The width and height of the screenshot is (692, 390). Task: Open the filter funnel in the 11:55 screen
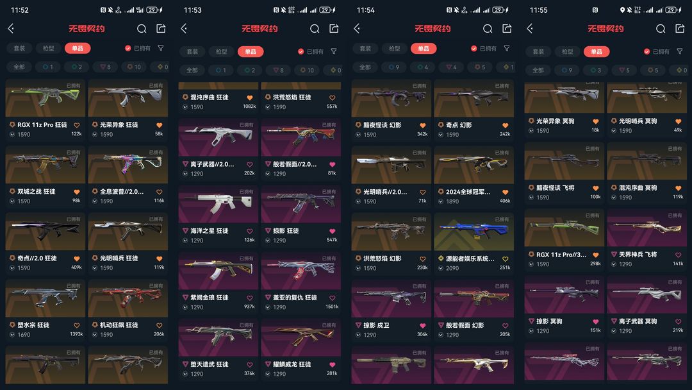pos(680,51)
